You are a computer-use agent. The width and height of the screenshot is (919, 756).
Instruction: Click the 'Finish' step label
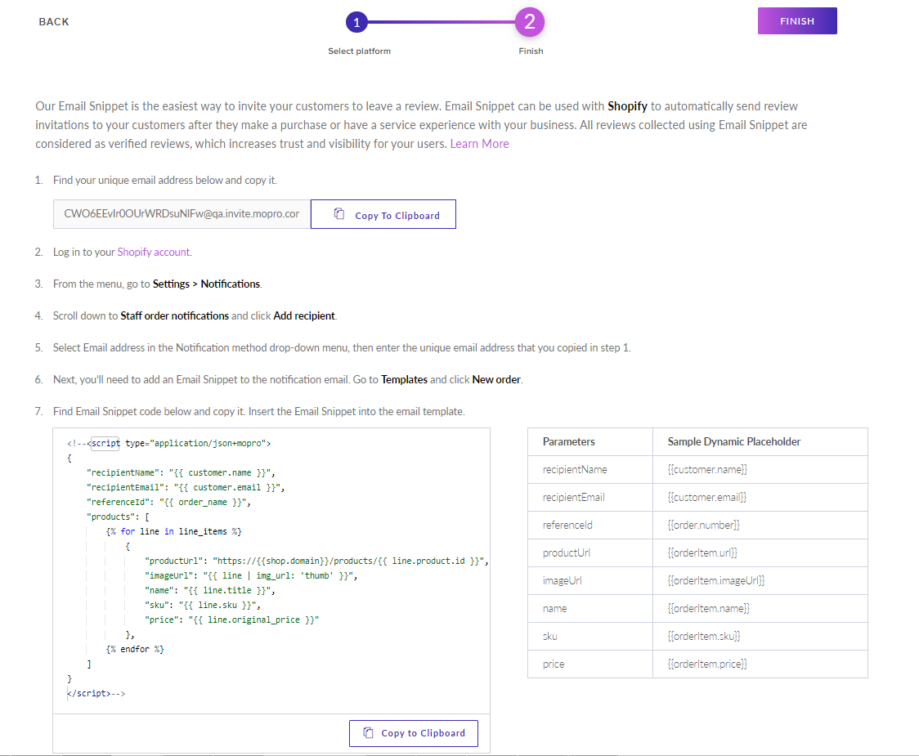point(531,51)
